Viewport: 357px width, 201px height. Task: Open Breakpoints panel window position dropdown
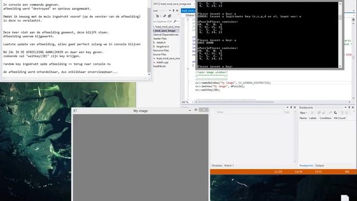tap(345, 107)
